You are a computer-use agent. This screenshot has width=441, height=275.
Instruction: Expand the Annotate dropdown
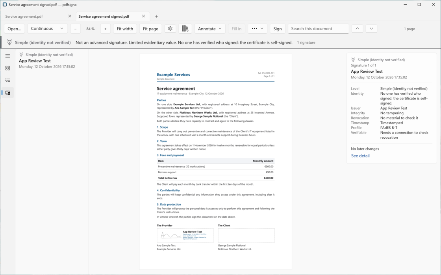[210, 29]
